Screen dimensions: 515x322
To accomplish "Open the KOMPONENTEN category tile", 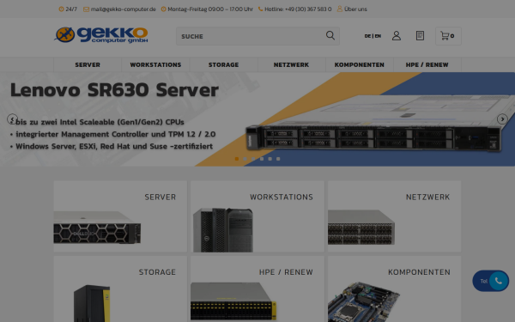I will click(394, 289).
